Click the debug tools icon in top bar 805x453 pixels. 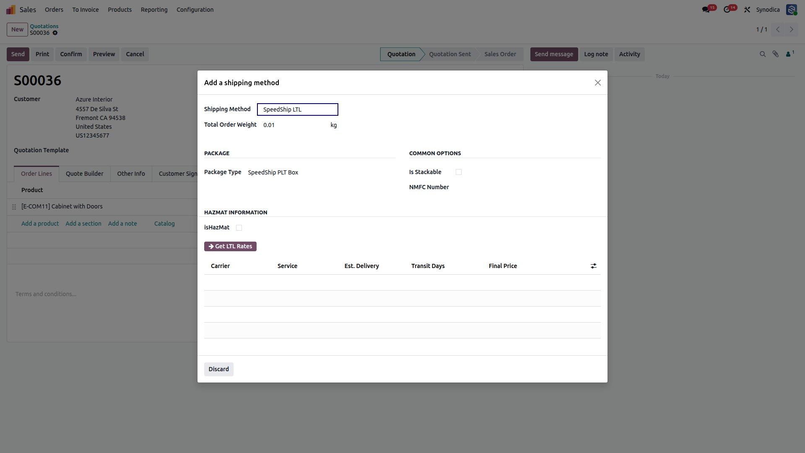pos(747,10)
